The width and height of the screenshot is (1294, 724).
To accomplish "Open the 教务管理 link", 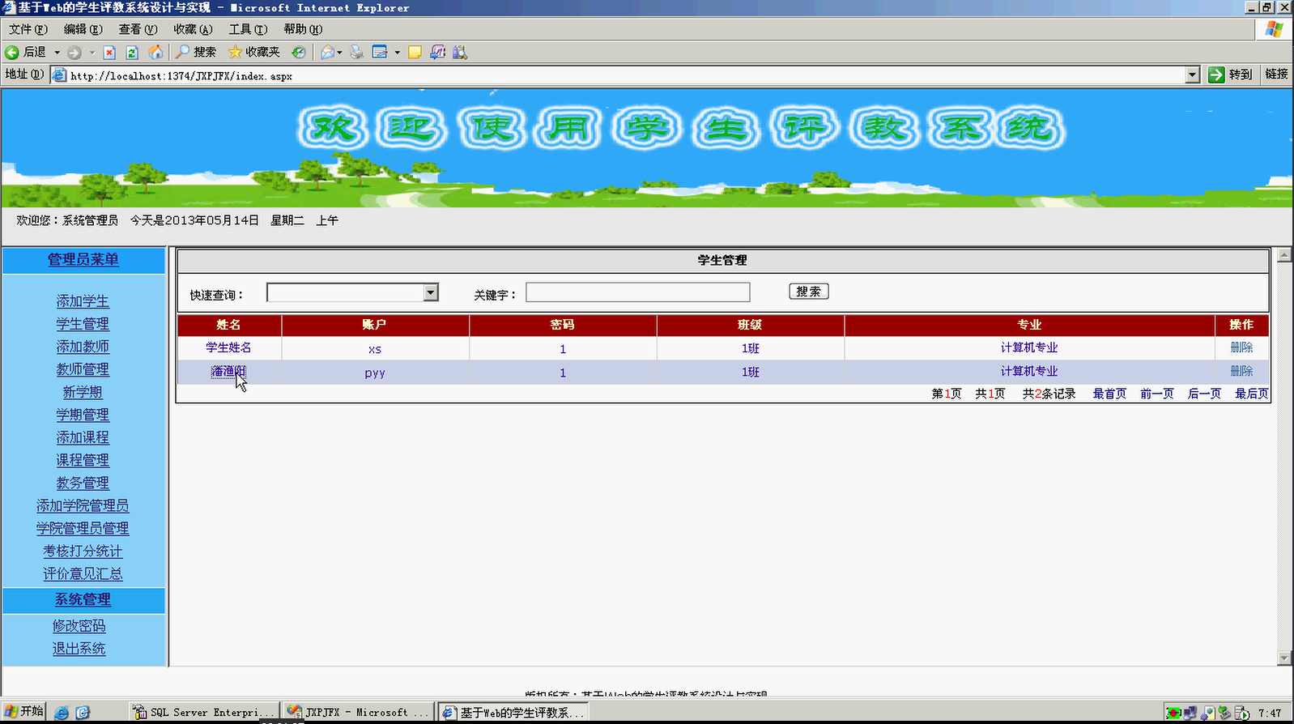I will [x=83, y=483].
